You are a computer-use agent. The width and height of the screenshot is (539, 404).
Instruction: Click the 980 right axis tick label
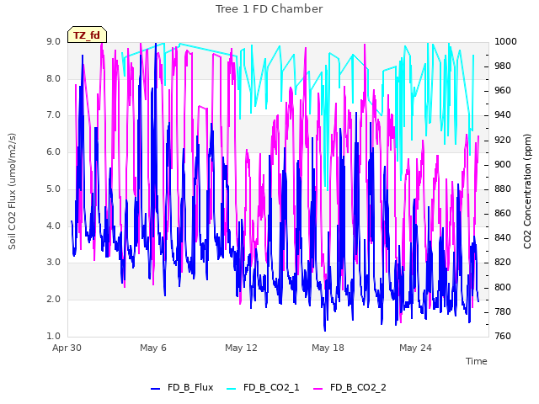coord(503,66)
